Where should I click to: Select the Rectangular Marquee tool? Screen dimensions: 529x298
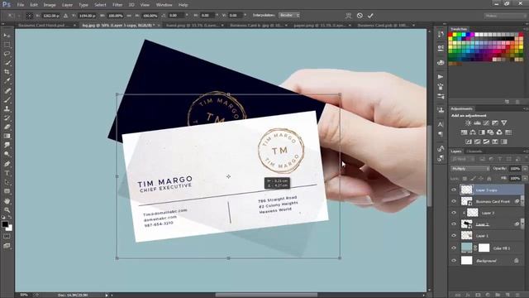click(7, 45)
